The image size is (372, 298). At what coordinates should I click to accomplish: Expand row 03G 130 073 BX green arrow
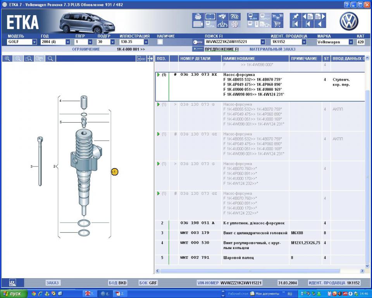click(x=158, y=74)
